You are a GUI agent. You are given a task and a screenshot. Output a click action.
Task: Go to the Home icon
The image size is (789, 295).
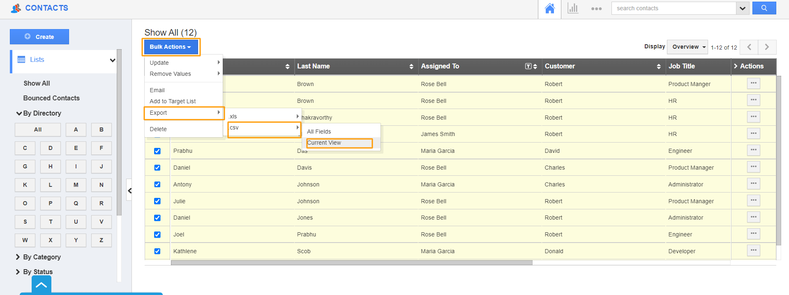(x=549, y=9)
